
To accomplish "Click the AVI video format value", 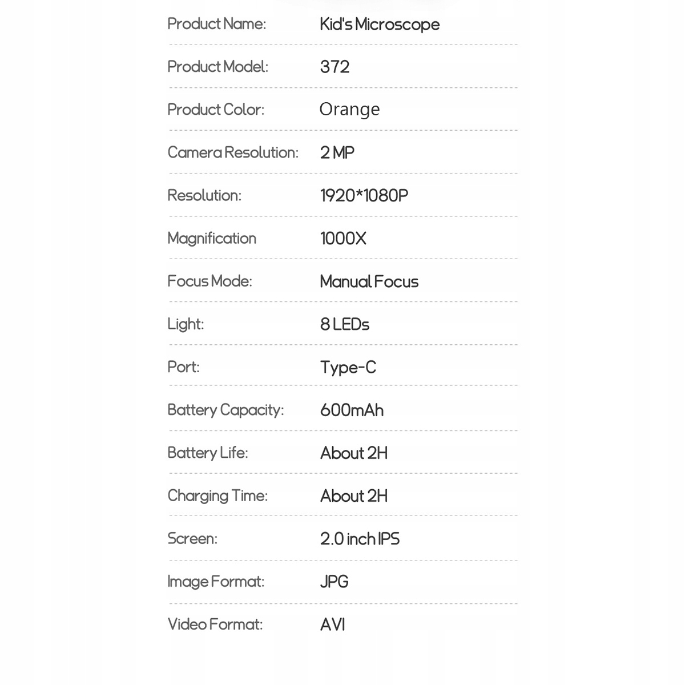I will (x=332, y=624).
